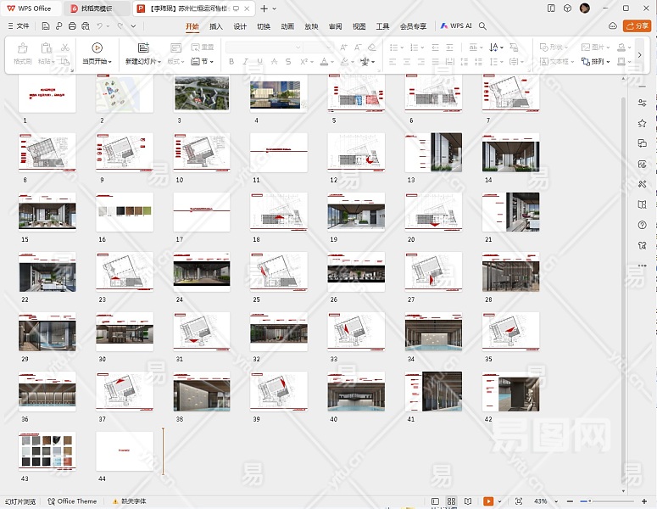Open the search icon in menu bar
This screenshot has height=509, width=657.
(483, 26)
